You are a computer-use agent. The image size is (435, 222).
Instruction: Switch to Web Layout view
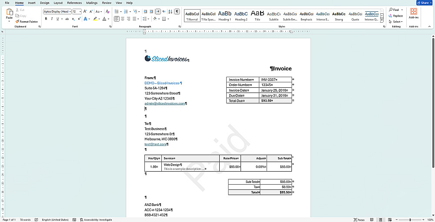(390, 220)
